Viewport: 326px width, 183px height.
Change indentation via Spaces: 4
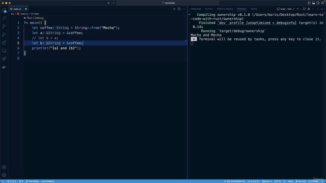pos(267,181)
